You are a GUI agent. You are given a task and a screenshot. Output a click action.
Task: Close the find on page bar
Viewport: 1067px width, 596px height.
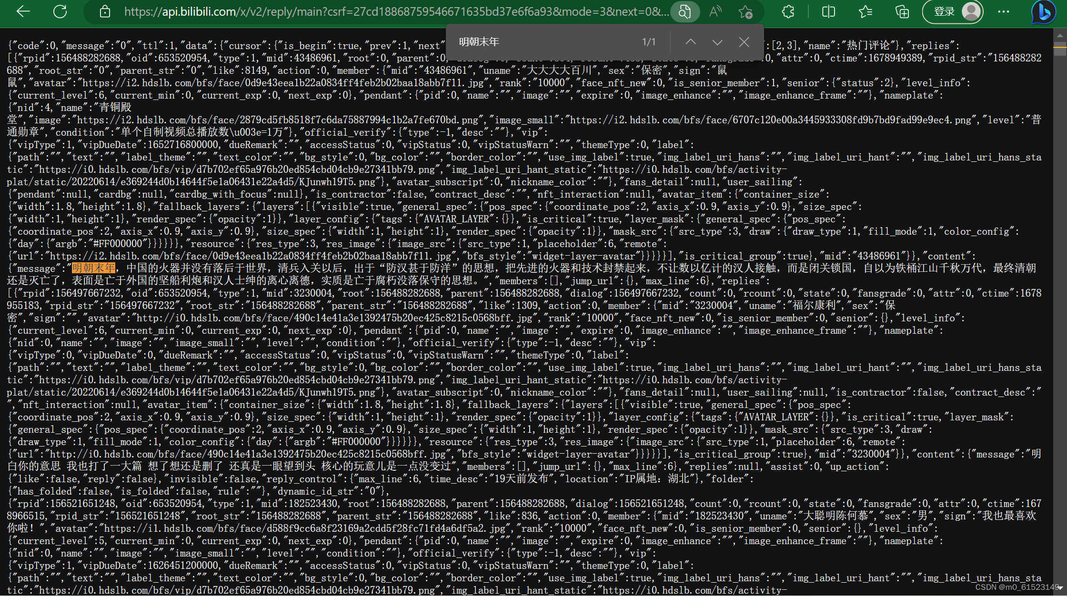(x=744, y=42)
